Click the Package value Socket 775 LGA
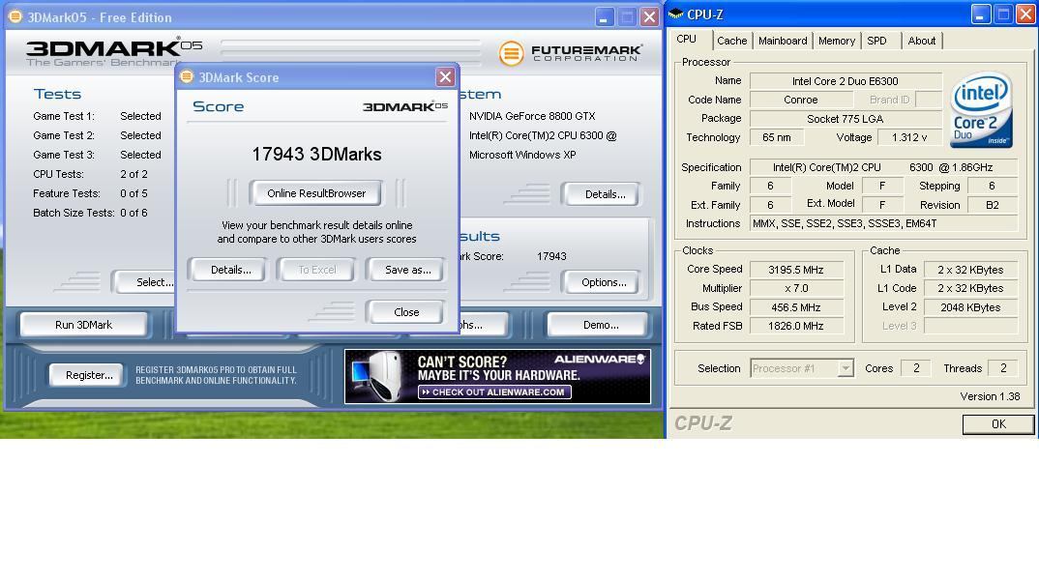 coord(846,119)
